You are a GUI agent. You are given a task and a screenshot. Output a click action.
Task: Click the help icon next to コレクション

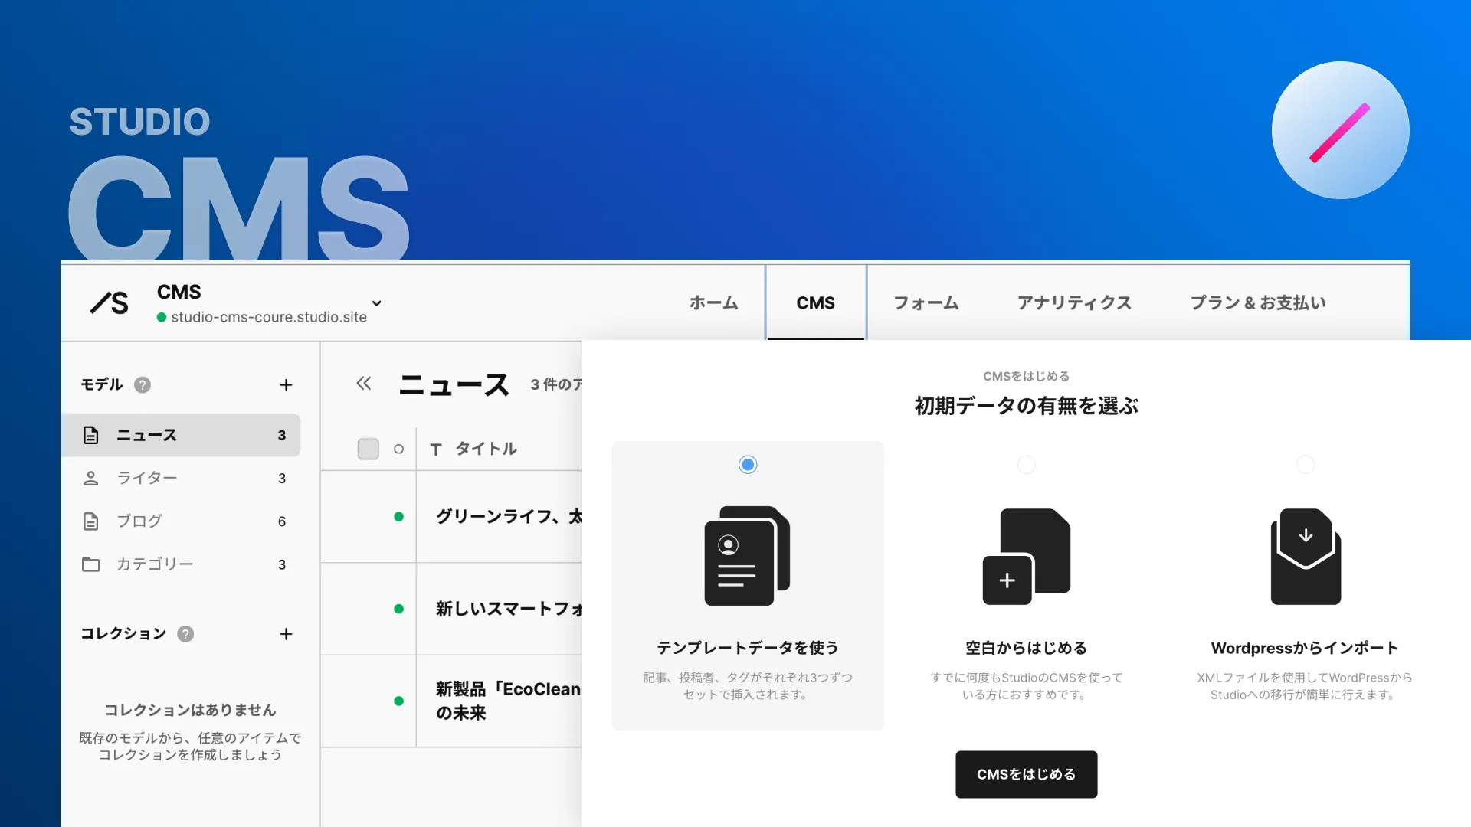point(185,634)
